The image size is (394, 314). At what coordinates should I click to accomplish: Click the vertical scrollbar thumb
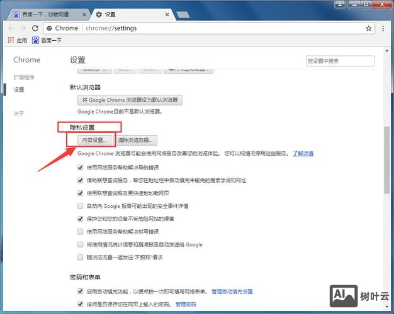tap(386, 161)
